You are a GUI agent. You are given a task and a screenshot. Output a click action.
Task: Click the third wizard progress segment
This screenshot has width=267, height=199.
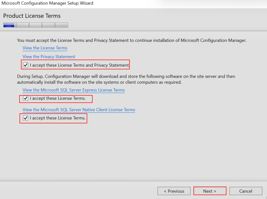[x=35, y=25]
